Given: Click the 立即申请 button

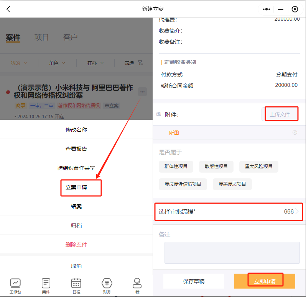Looking at the screenshot, I should (265, 281).
